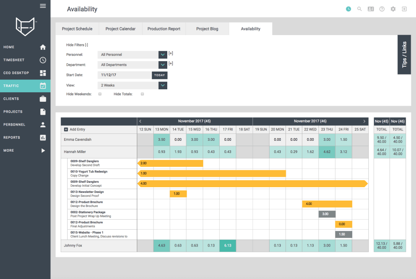Viewport: 416px width, 279px height.
Task: Click the orange 4.00 Product Brochure bar
Action: 327,204
